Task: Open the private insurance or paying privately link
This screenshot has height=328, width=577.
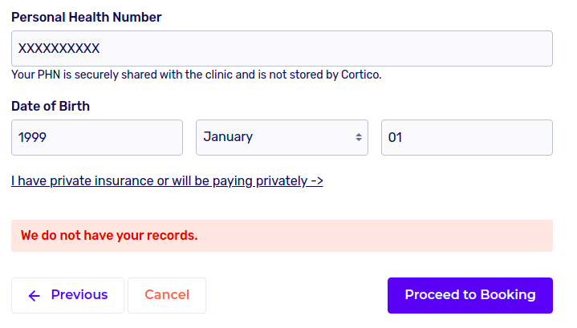Action: (167, 181)
